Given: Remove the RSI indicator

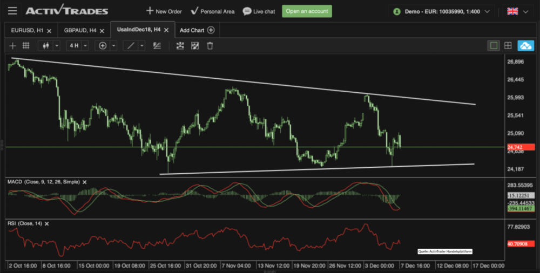Looking at the screenshot, I should click(x=47, y=224).
